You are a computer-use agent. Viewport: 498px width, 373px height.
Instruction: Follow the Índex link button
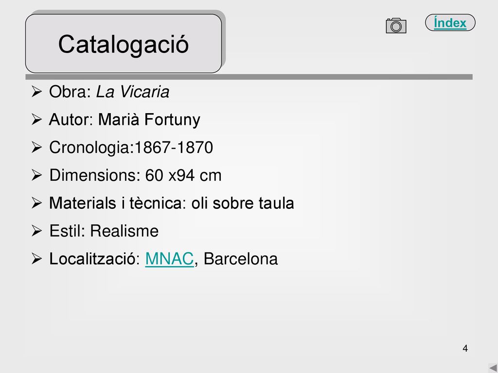(x=450, y=22)
